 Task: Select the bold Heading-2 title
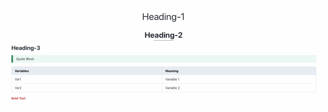coord(164,35)
